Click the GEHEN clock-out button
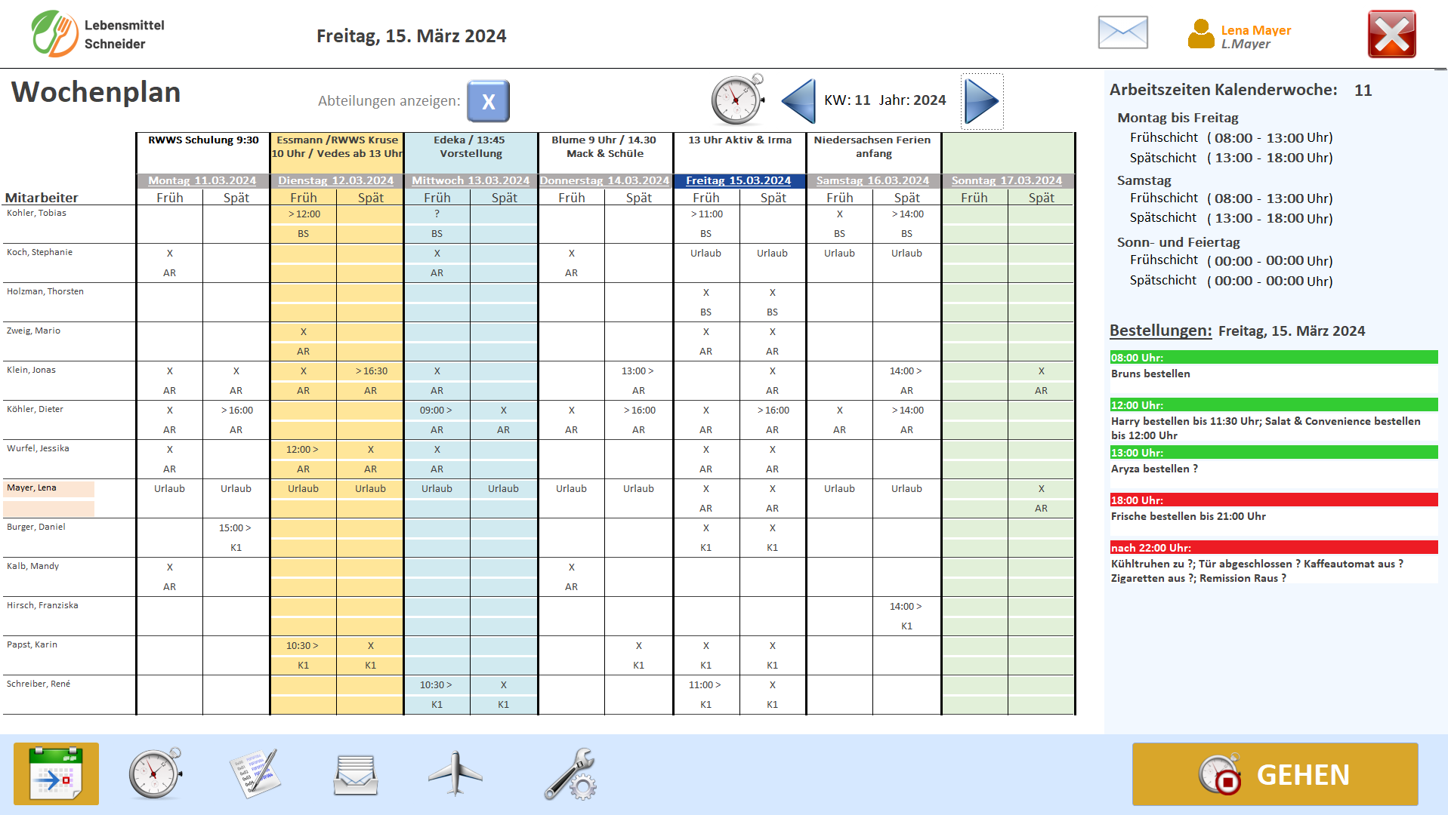Viewport: 1448px width, 815px height. coord(1274,774)
